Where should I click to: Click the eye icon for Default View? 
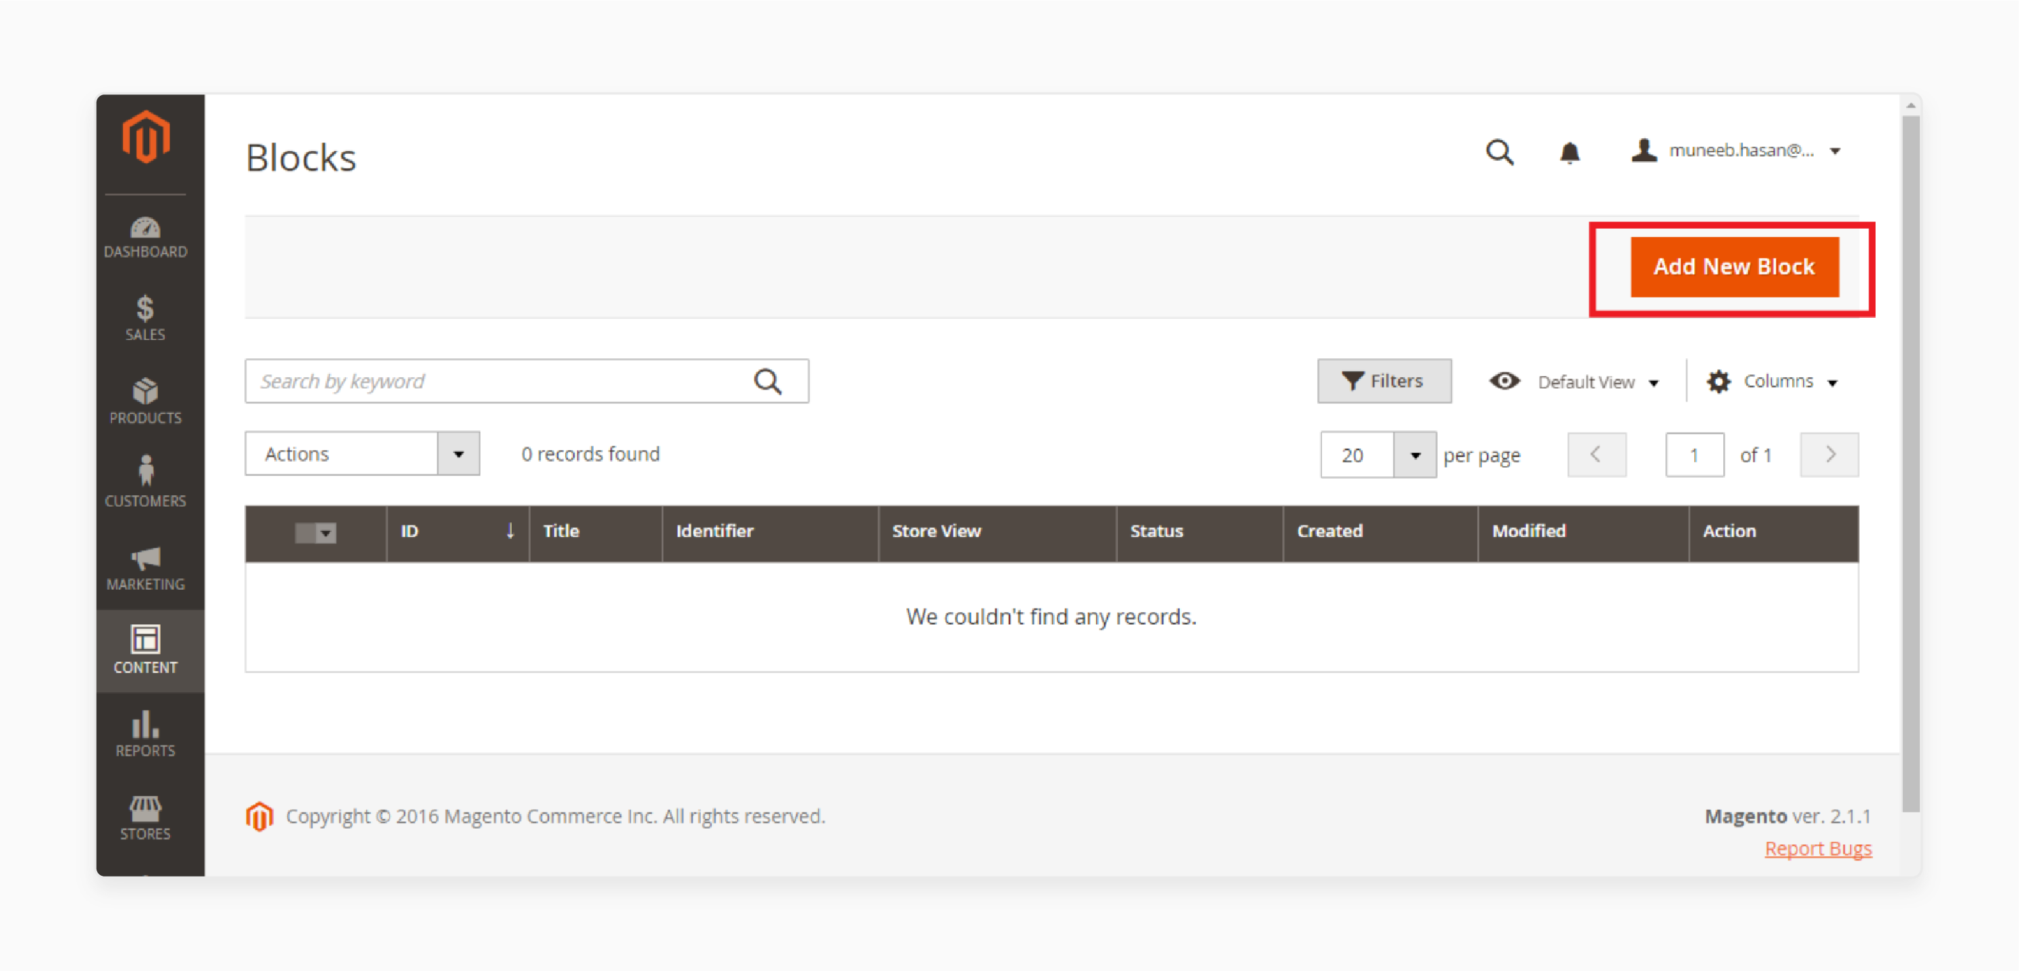(x=1505, y=381)
